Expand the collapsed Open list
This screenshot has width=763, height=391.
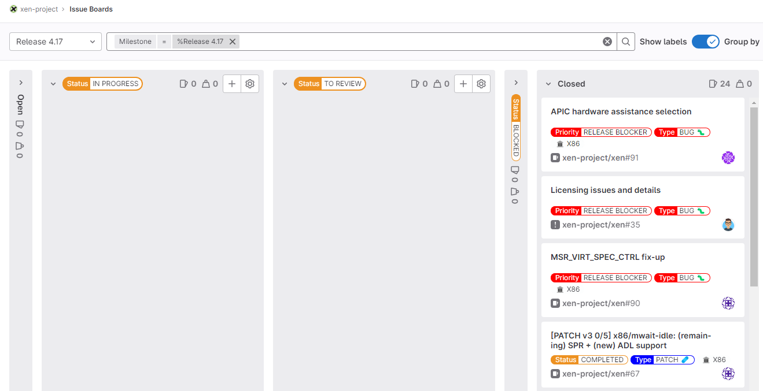tap(20, 83)
